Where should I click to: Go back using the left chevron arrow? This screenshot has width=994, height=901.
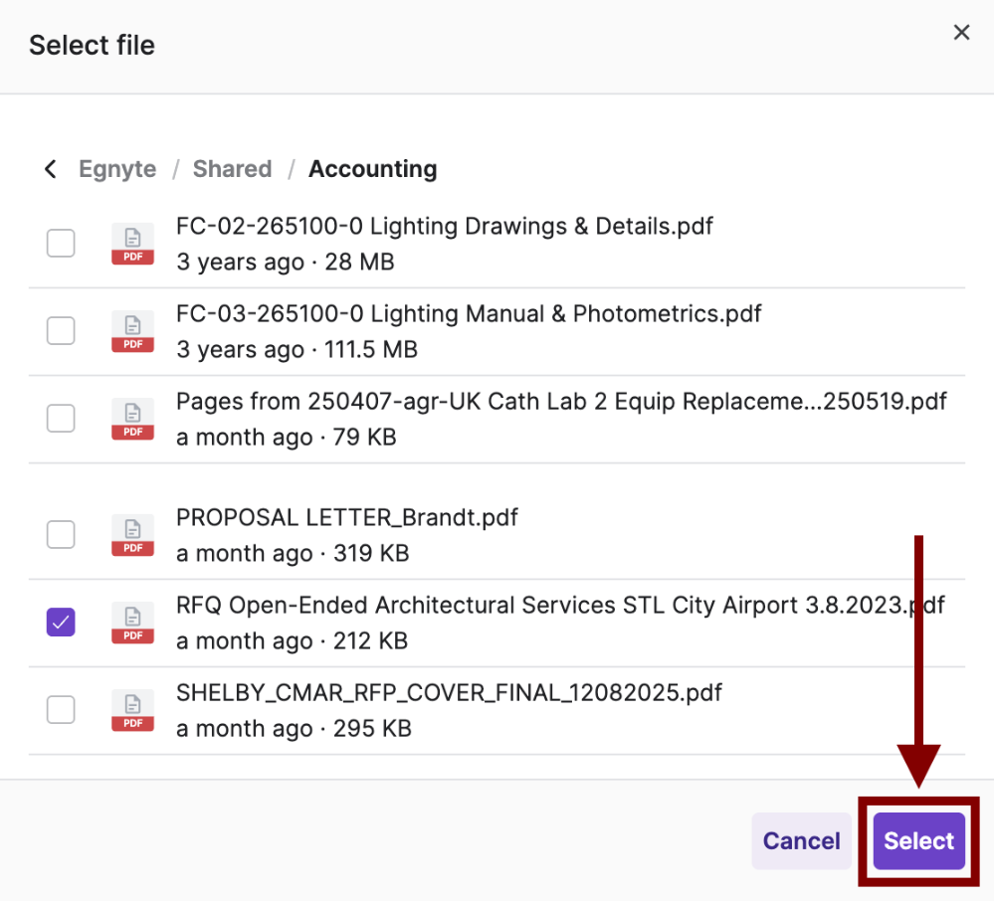pos(51,169)
